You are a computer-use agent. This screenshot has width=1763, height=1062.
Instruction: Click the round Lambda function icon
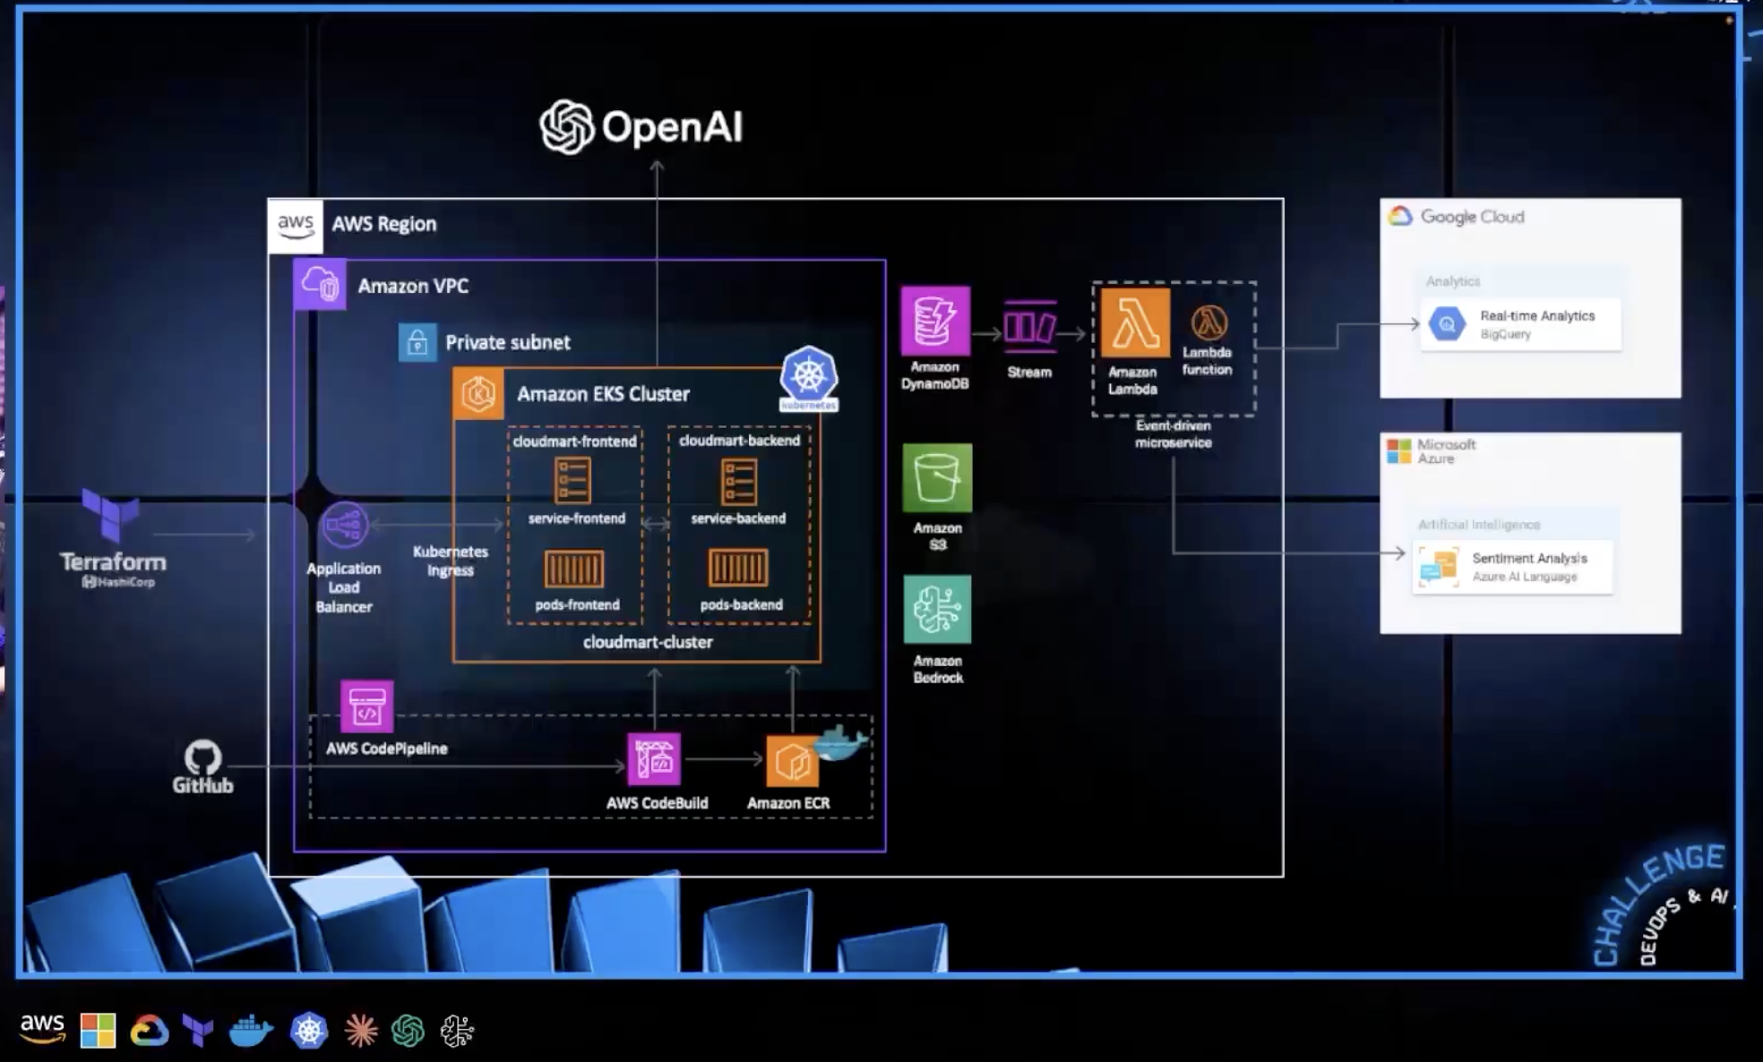tap(1208, 322)
